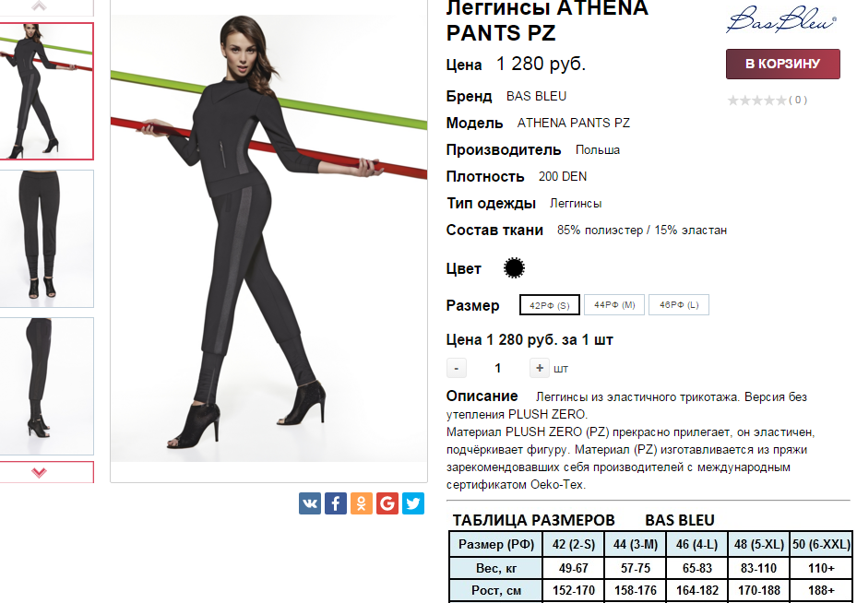Add item with В КОРЗИНУ button

782,64
